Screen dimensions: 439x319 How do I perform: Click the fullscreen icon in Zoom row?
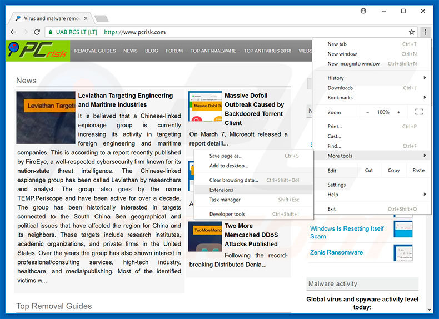click(419, 112)
